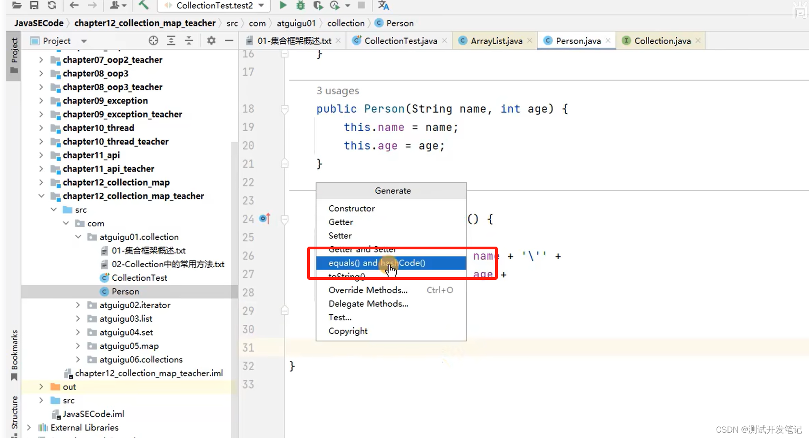The width and height of the screenshot is (809, 438).
Task: Open the dropdown arrow beside Profiler icon
Action: (348, 5)
